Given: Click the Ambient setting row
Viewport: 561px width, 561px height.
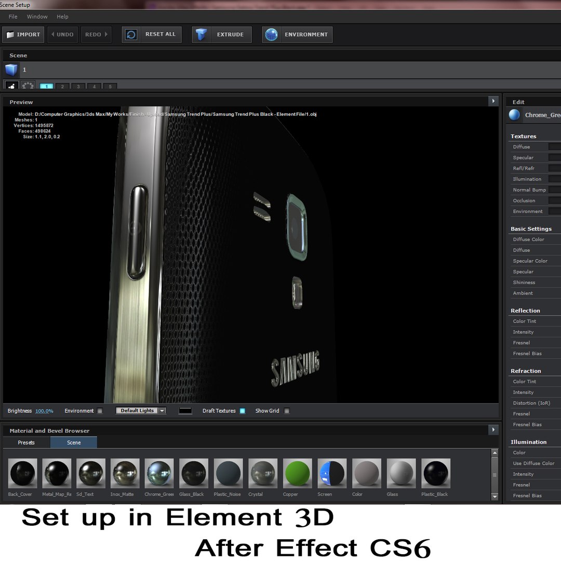Looking at the screenshot, I should 535,293.
